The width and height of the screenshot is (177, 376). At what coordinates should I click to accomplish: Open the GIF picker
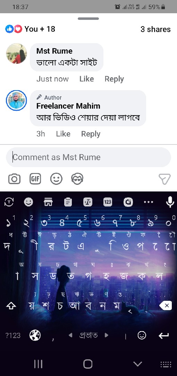[x=35, y=179]
